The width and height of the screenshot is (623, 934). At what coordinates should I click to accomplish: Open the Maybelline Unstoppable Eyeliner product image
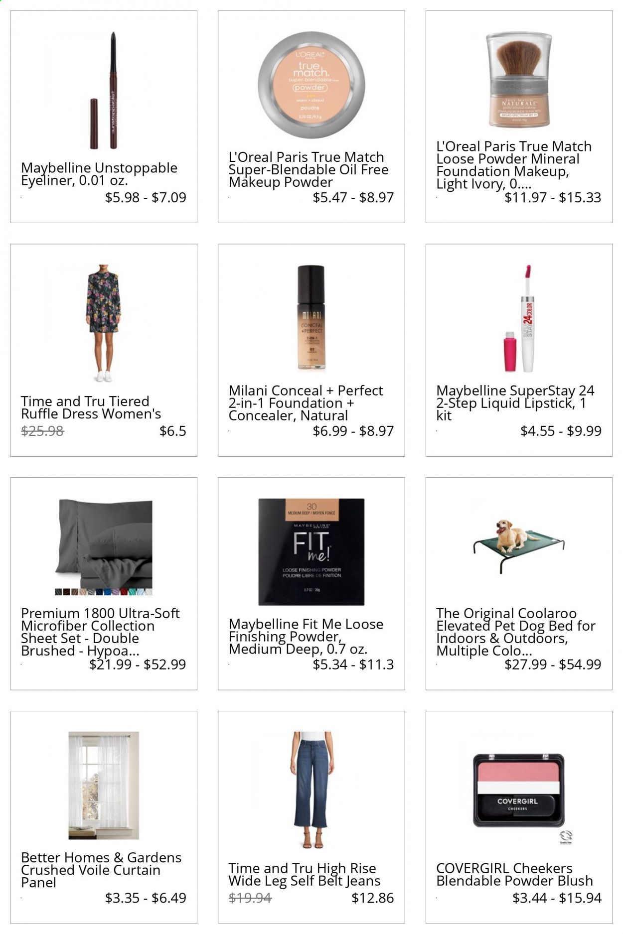(x=104, y=90)
